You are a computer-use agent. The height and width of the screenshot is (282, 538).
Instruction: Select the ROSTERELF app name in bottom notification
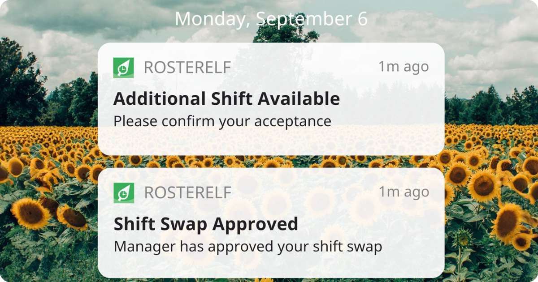click(187, 193)
